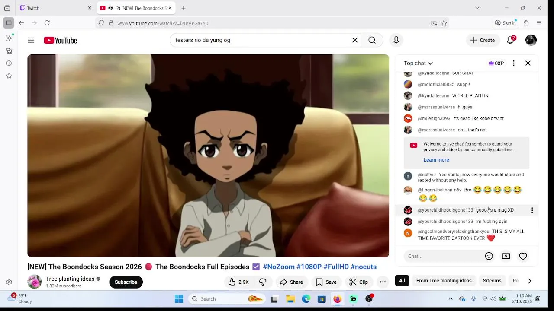Create a Clip of the video
The height and width of the screenshot is (311, 554).
(x=358, y=282)
